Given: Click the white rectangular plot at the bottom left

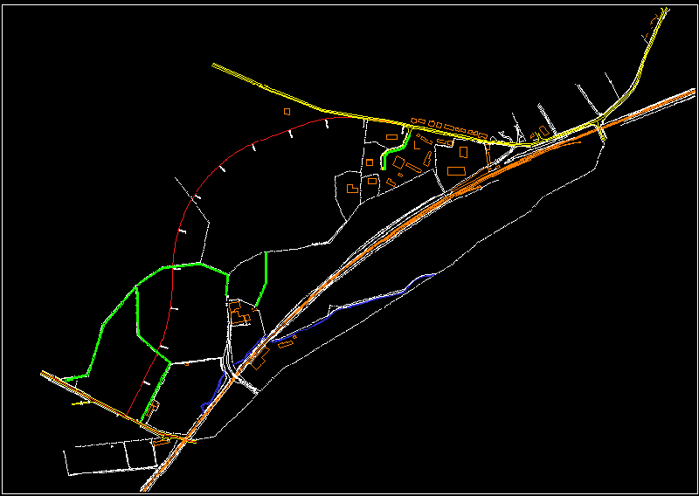Looking at the screenshot, I should point(98,459).
